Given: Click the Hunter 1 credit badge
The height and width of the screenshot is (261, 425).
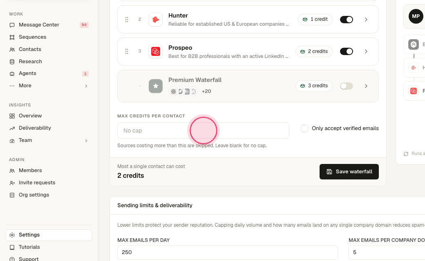Looking at the screenshot, I should [x=315, y=20].
